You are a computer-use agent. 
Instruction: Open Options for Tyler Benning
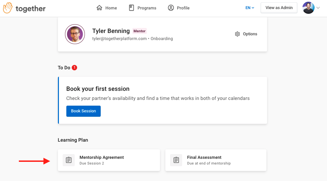tap(246, 34)
